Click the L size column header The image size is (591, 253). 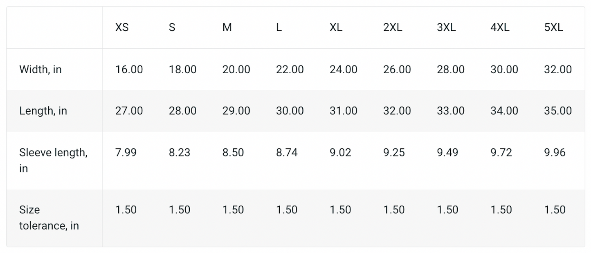[279, 28]
